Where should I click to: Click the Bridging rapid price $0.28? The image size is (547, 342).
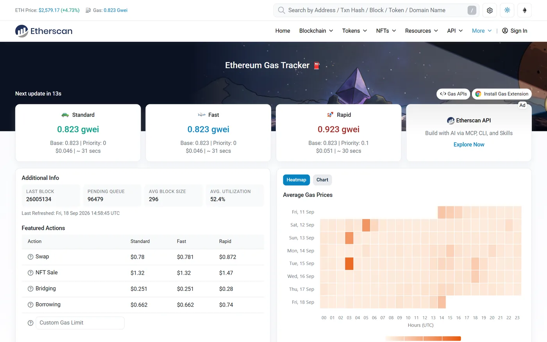tap(226, 289)
